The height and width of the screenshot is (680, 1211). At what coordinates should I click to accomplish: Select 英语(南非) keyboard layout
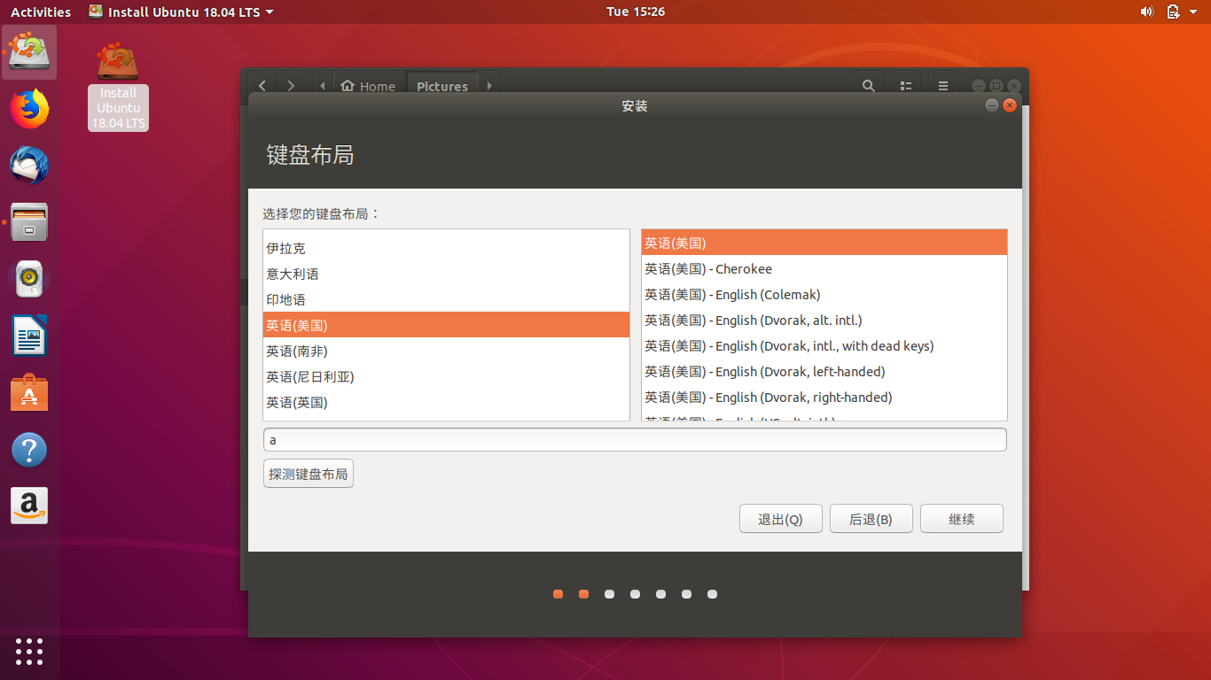coord(447,351)
